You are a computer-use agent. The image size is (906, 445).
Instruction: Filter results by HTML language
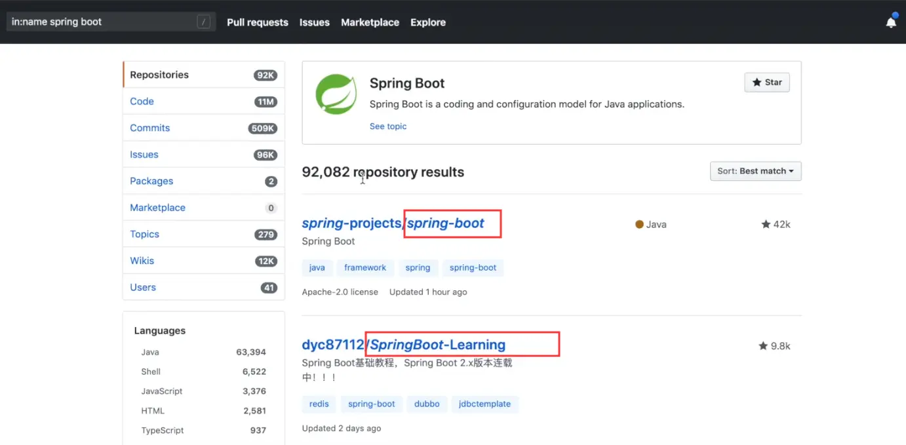click(203, 411)
